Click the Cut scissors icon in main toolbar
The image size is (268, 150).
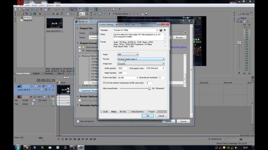(41, 9)
